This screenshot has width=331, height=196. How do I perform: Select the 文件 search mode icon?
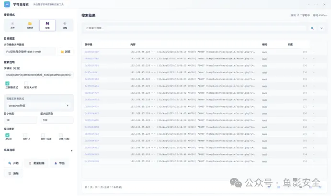coord(13,24)
